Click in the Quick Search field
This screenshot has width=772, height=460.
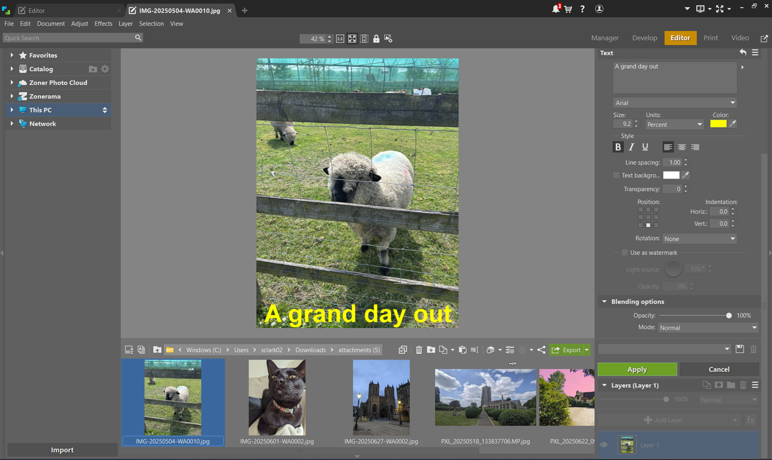69,38
